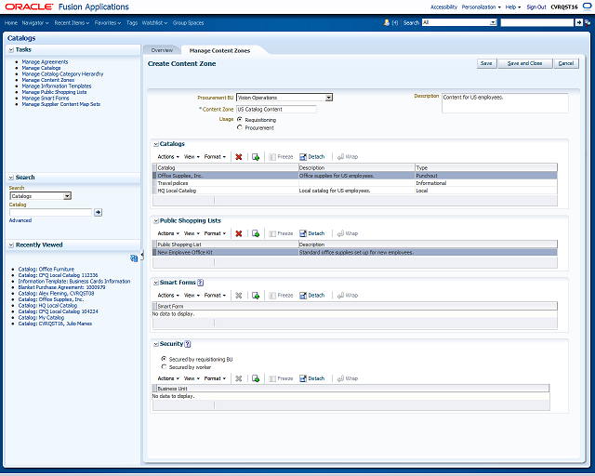Open the Recent Items menu
The width and height of the screenshot is (595, 476).
[x=72, y=22]
